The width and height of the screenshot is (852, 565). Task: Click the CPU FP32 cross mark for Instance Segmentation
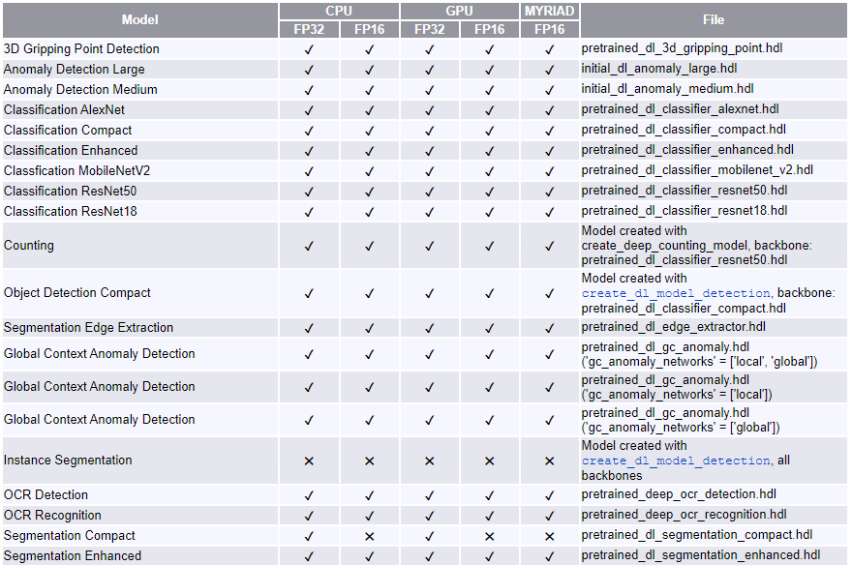309,461
